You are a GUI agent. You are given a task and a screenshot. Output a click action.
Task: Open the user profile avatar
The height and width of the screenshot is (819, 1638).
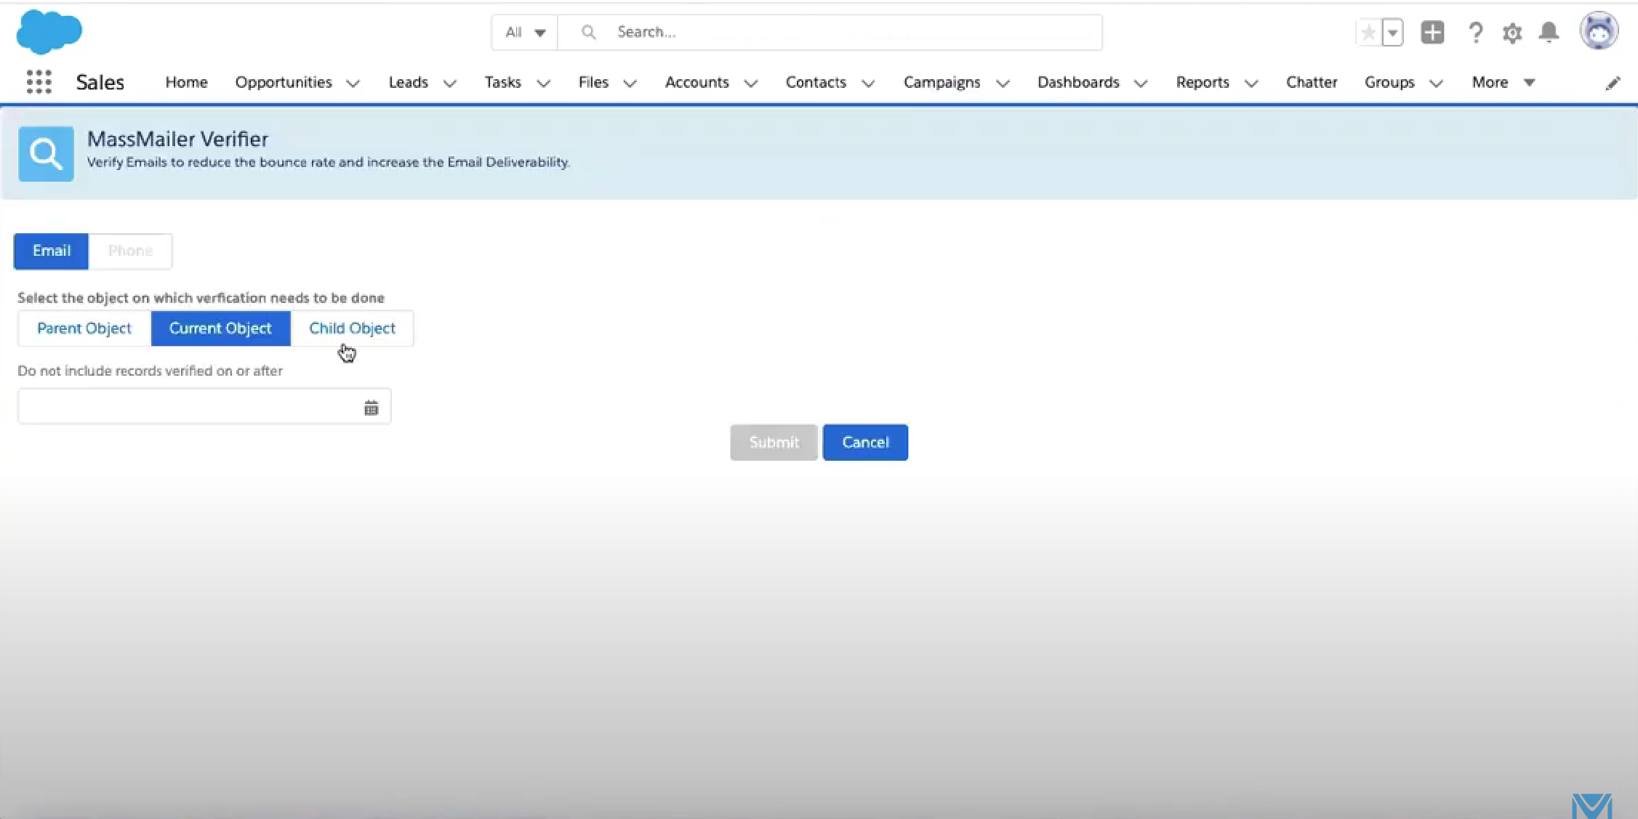click(1598, 31)
